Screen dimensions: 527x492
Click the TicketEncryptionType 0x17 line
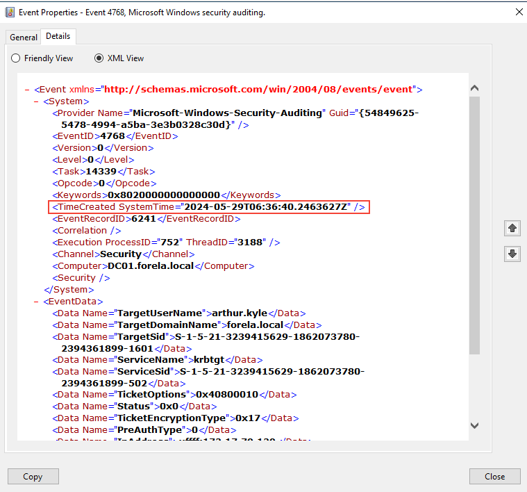point(176,418)
